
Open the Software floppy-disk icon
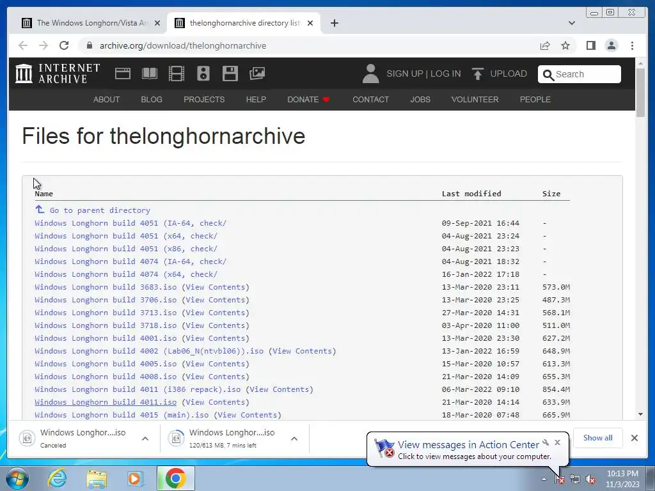click(230, 74)
